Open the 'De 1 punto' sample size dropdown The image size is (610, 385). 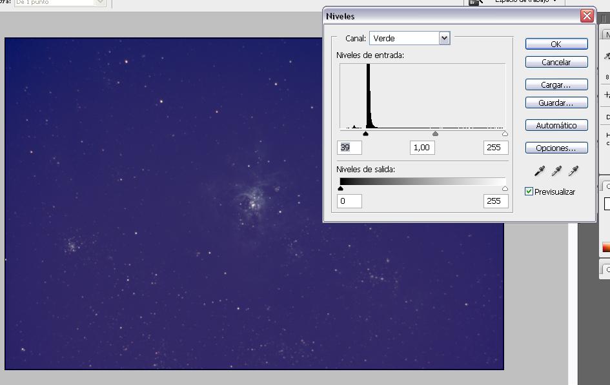pos(60,3)
